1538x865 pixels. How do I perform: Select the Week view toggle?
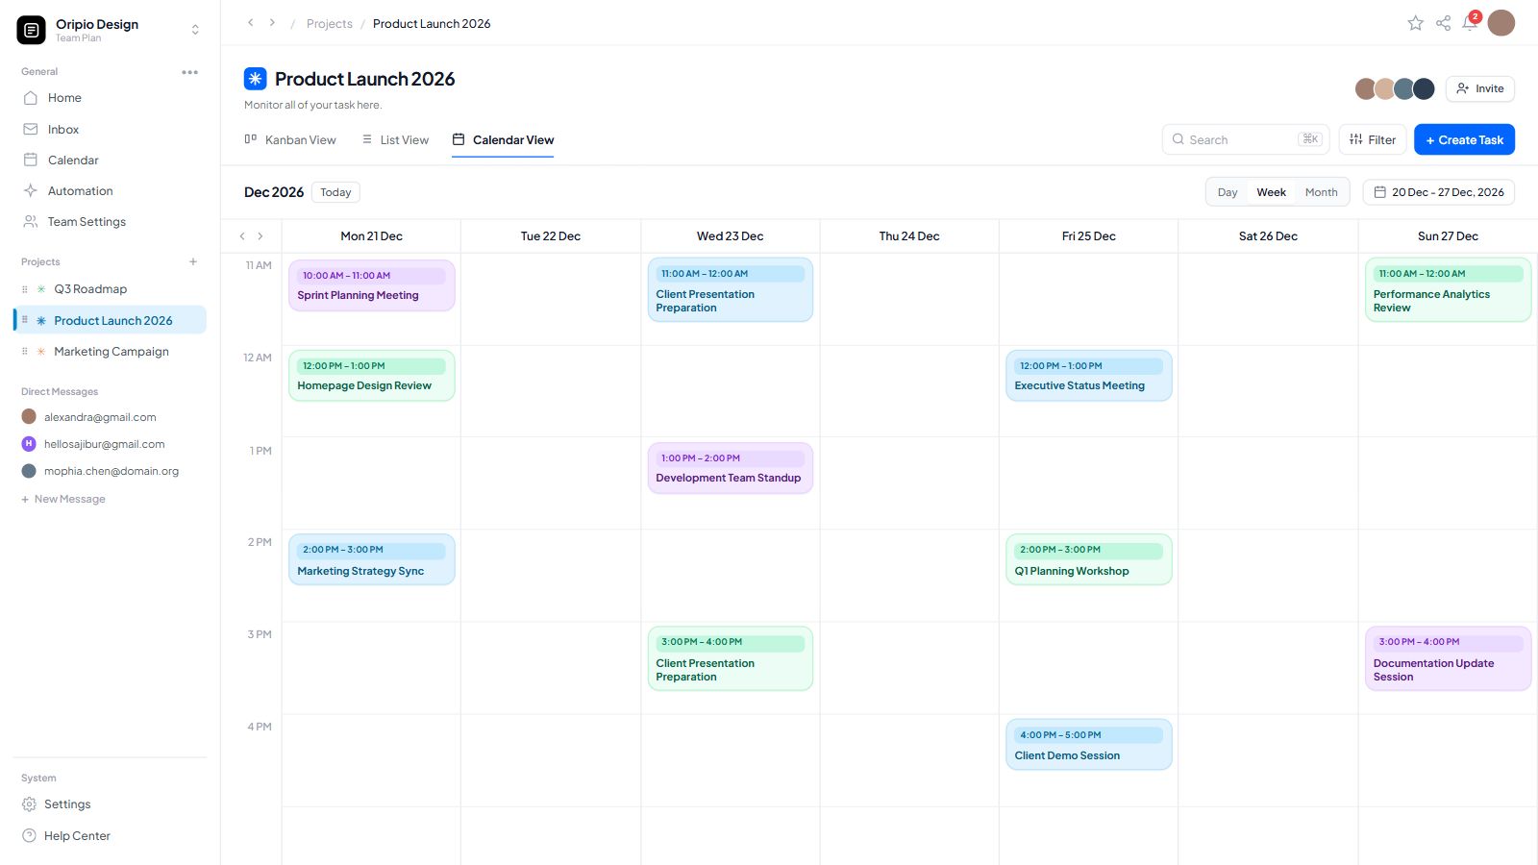coord(1271,192)
